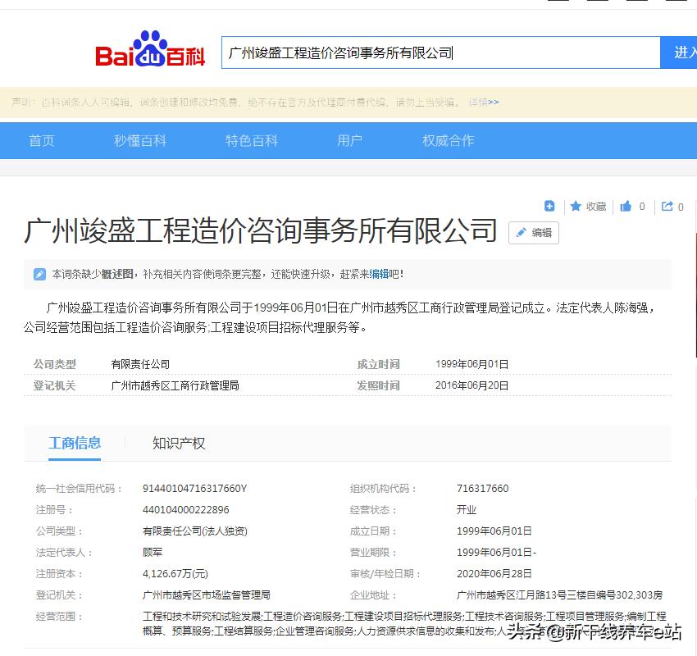Open the 权威合作 navigation menu
Screen dimensions: 697x656
click(x=448, y=140)
